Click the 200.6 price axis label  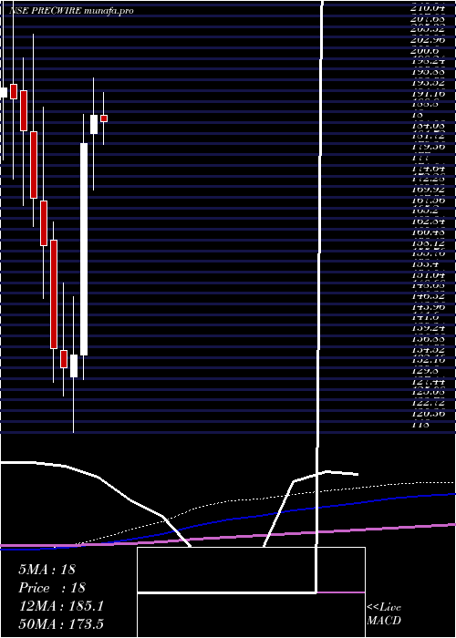click(x=425, y=51)
